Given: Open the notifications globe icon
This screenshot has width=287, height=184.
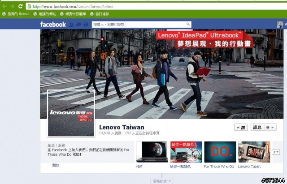Looking at the screenshot, I should [86, 25].
